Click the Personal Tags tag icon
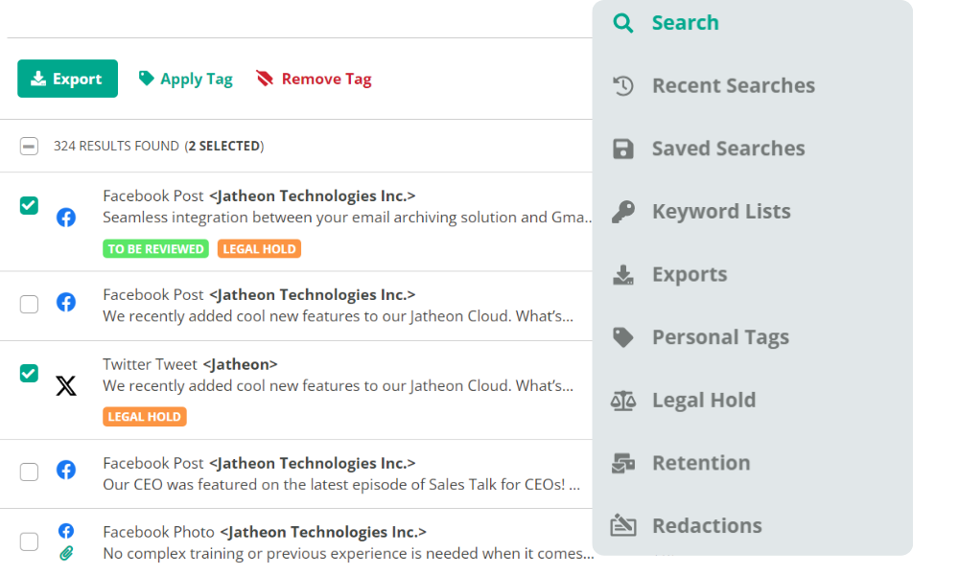This screenshot has height=575, width=959. pos(623,337)
